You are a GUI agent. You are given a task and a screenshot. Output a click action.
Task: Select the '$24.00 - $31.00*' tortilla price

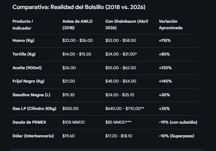[x=121, y=54]
